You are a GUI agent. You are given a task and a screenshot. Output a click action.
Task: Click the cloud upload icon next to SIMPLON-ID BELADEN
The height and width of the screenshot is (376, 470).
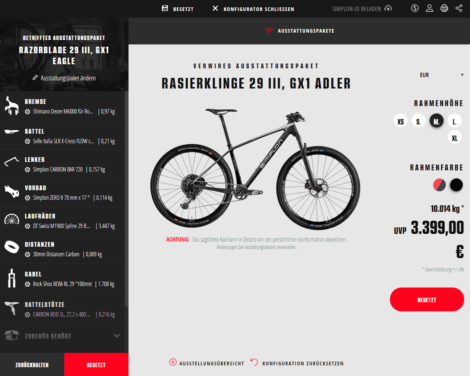[x=388, y=8]
